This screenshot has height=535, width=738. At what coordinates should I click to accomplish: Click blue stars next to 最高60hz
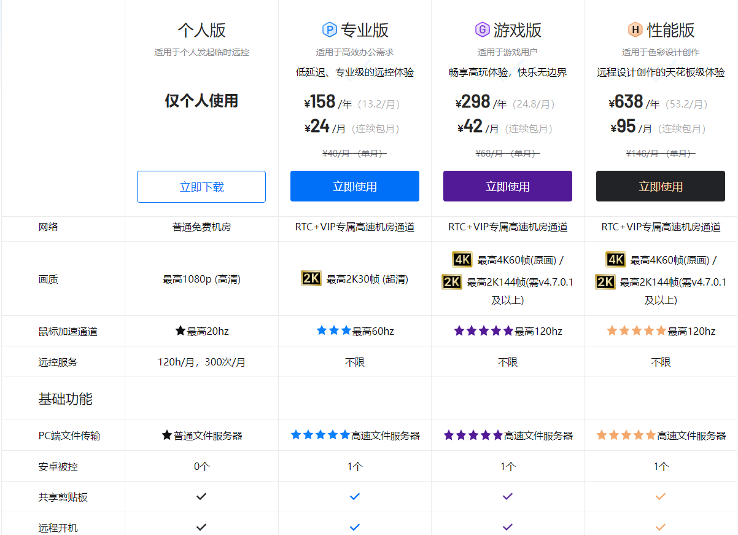tap(333, 331)
